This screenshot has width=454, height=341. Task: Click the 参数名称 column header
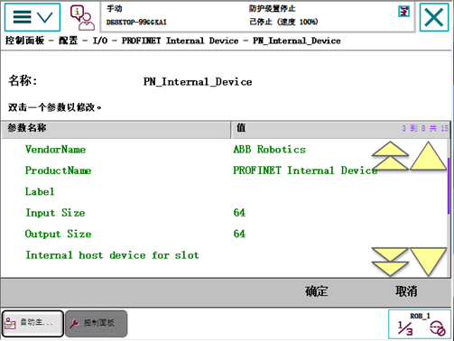pyautogui.click(x=116, y=130)
